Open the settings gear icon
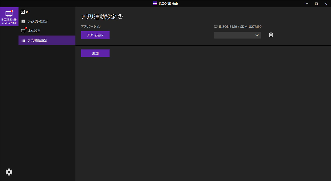 point(9,172)
